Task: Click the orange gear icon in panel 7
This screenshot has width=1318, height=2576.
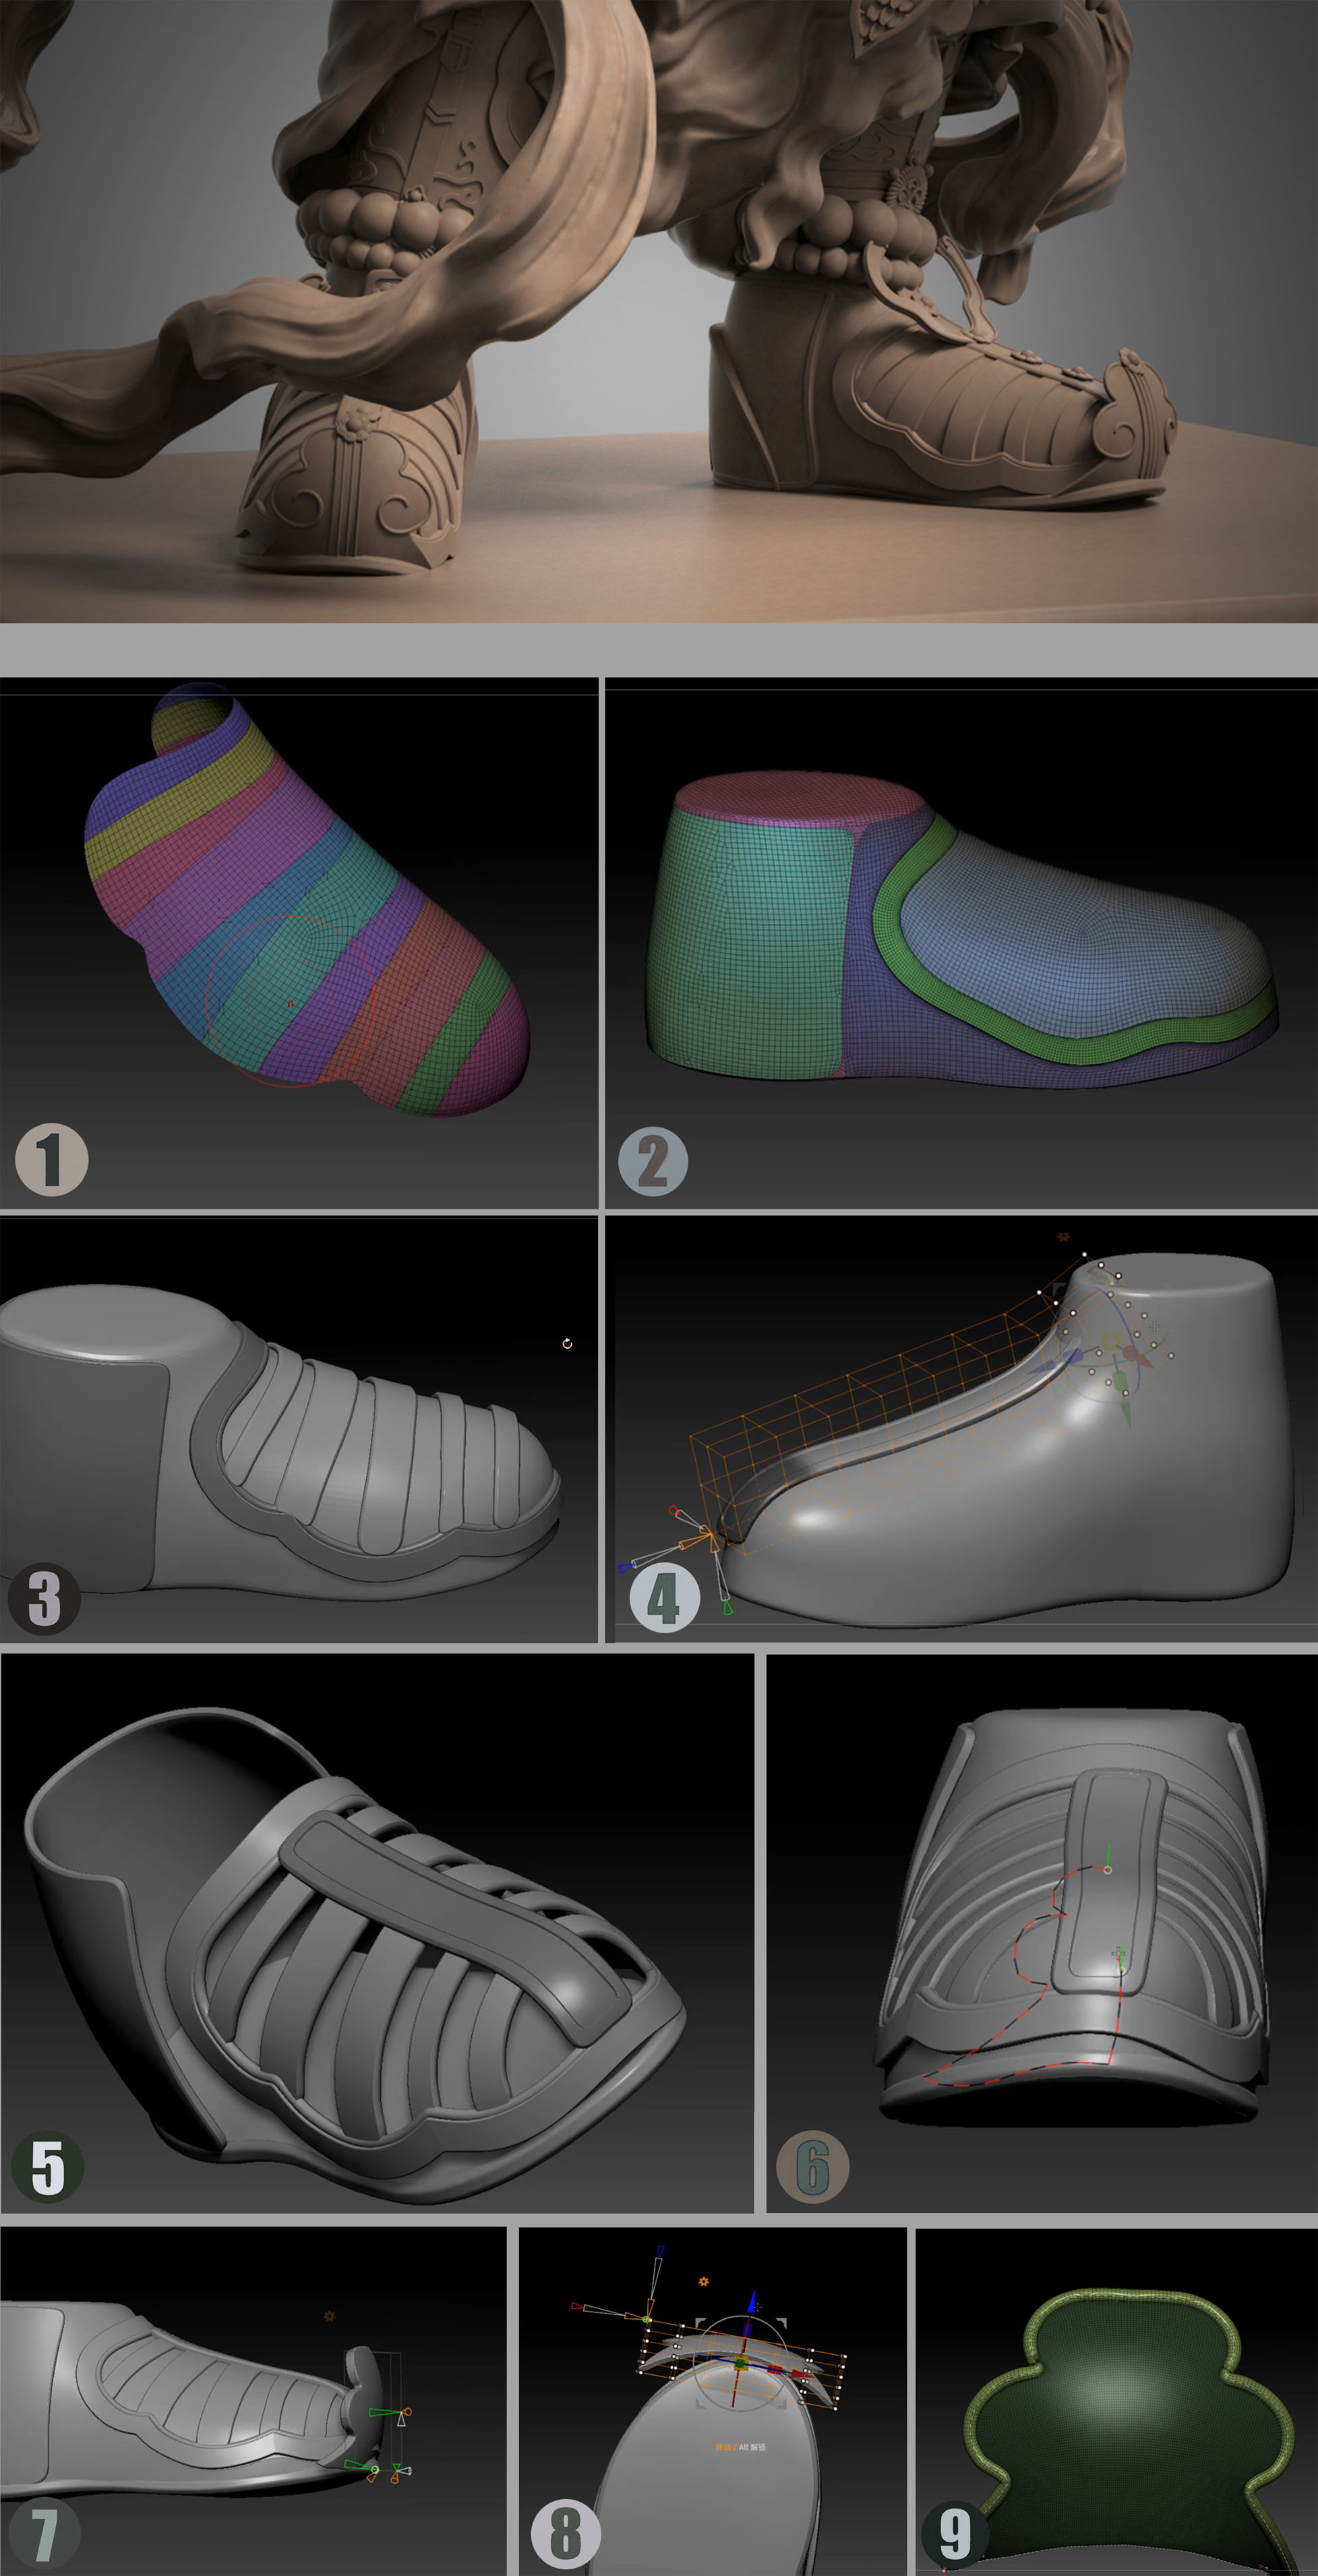Action: [329, 2315]
